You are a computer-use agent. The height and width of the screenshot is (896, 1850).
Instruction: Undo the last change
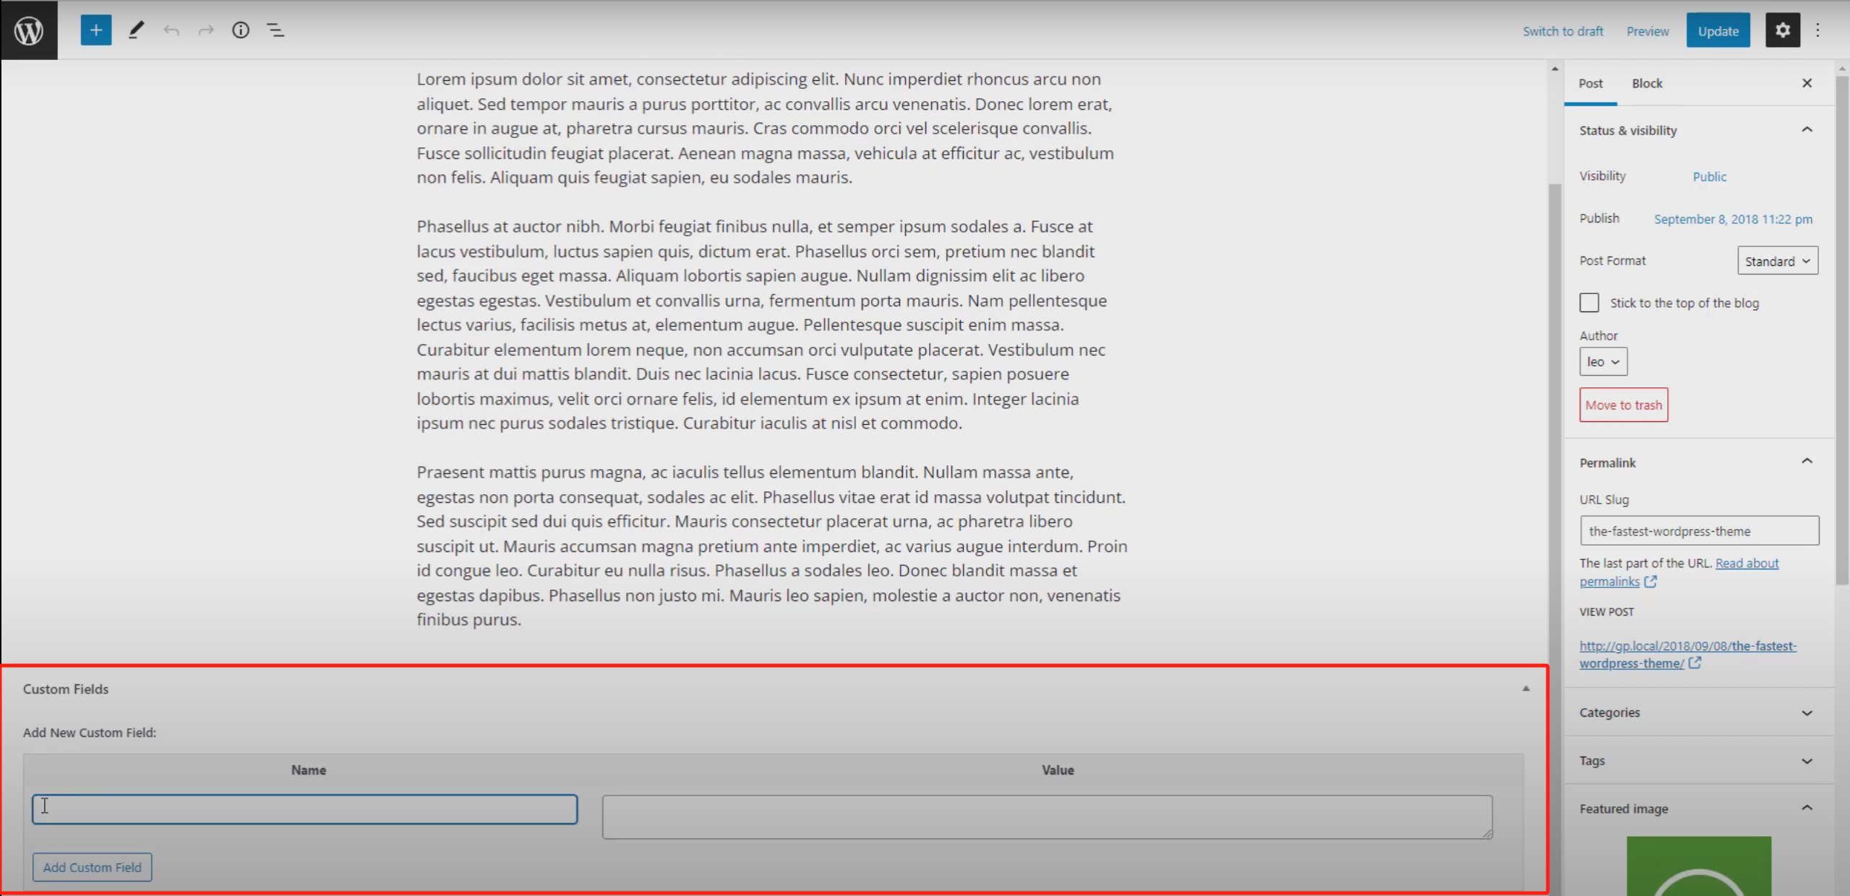coord(171,30)
